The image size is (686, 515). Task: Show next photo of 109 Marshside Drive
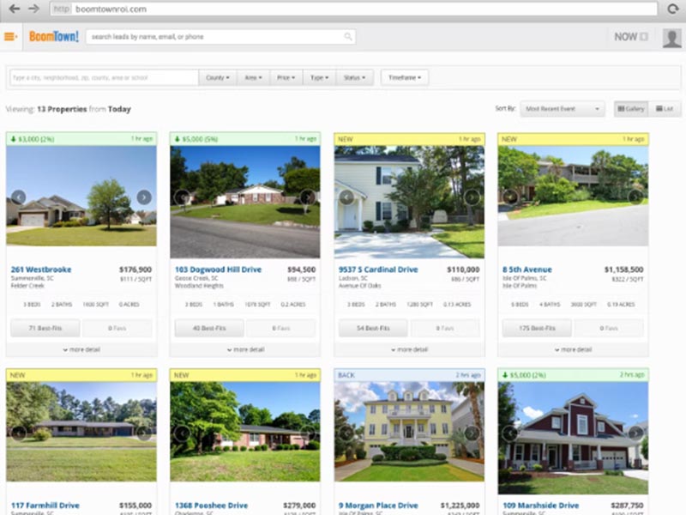(x=635, y=433)
